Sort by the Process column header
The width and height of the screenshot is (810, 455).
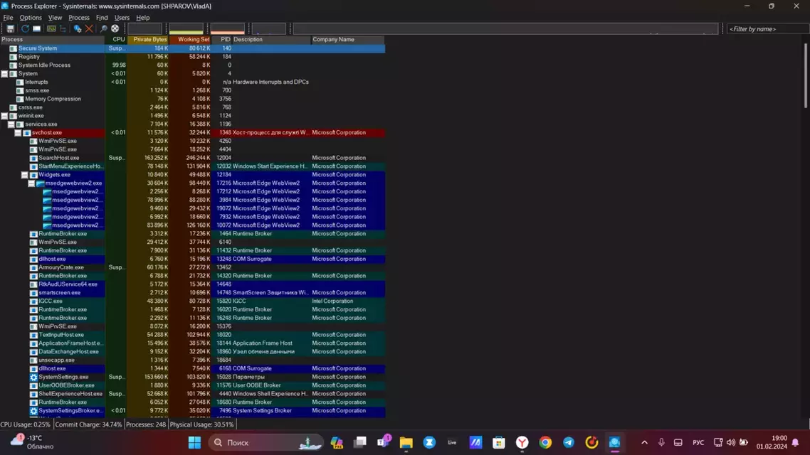click(52, 40)
